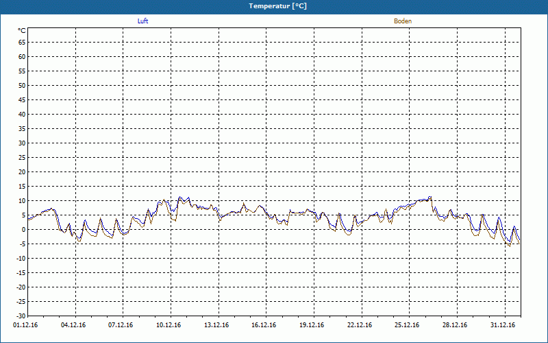This screenshot has width=548, height=343.
Task: Select the 0 y-axis value
Action: point(24,230)
